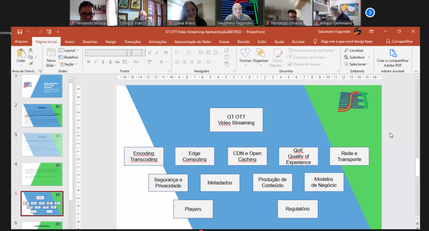
Task: Start slideshow from beginning in Quick Access toolbar
Action: tap(49, 32)
